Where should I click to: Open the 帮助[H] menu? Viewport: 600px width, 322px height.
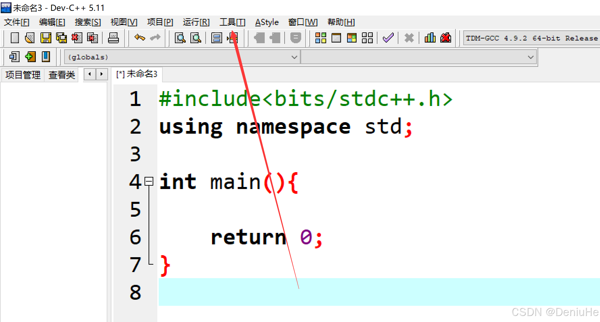click(x=341, y=22)
